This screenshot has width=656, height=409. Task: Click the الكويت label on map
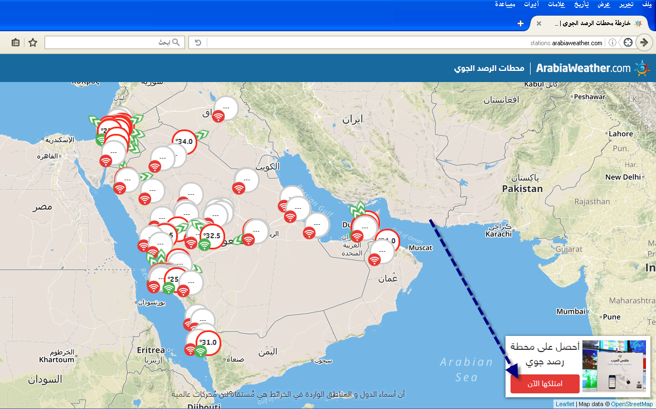click(x=268, y=167)
